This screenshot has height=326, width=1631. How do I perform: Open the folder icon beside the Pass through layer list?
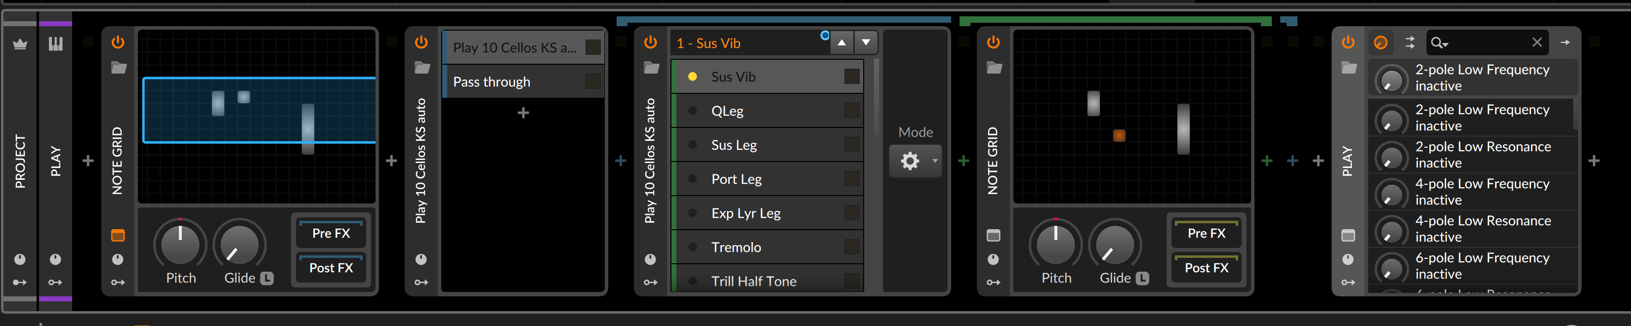422,68
